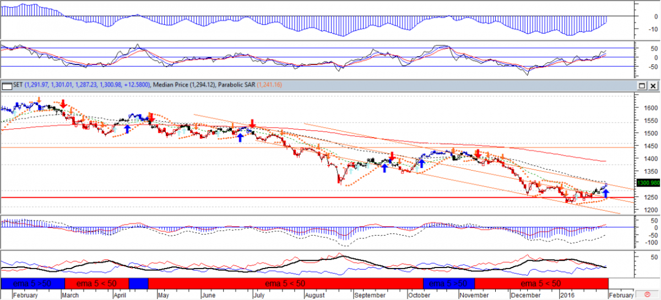Viewport: 661px width, 300px height.
Task: Click the chart icon beside SET title
Action: point(7,86)
